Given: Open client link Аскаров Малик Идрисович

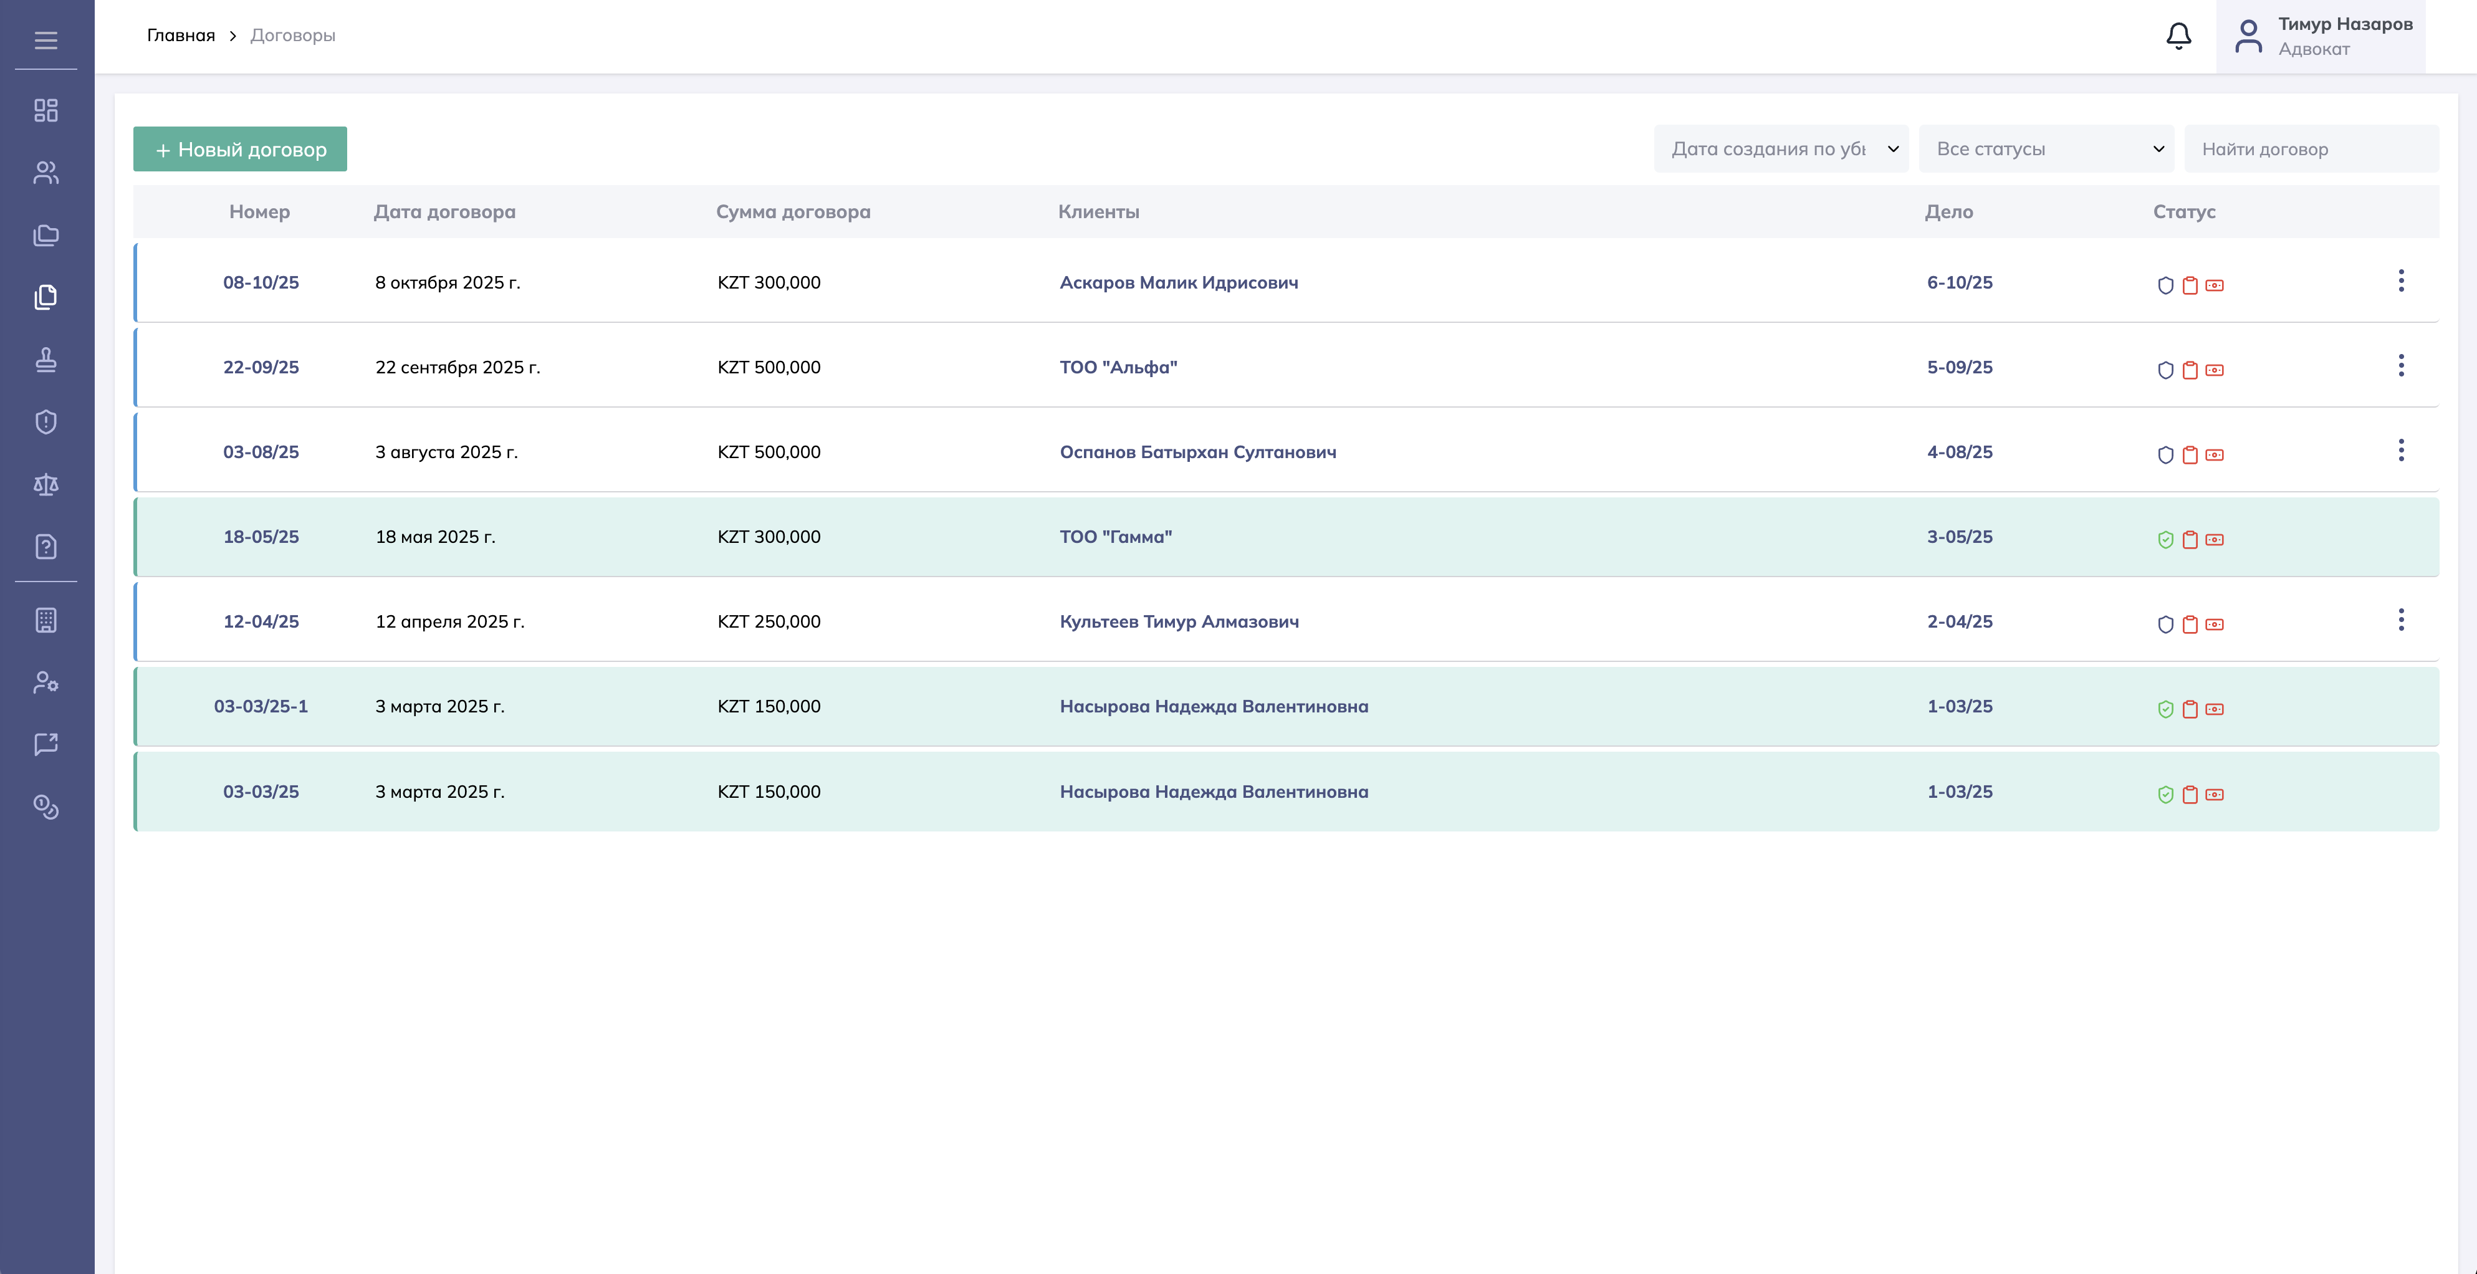Looking at the screenshot, I should pos(1178,283).
